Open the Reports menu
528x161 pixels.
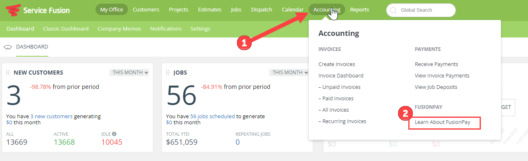coord(360,10)
